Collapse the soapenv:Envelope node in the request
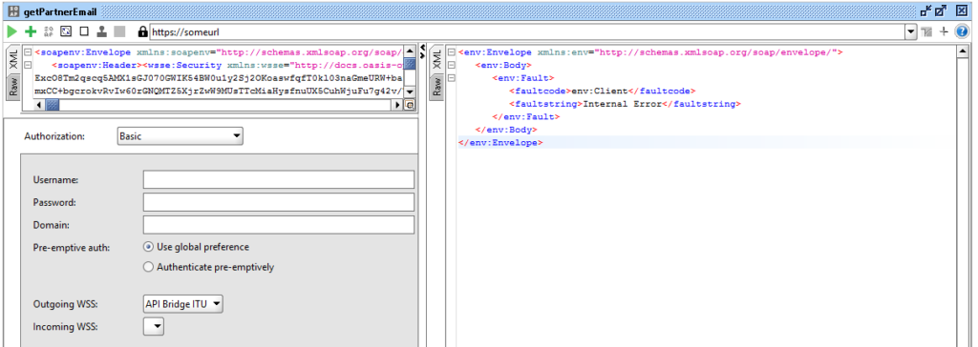978x347 pixels. click(x=28, y=53)
